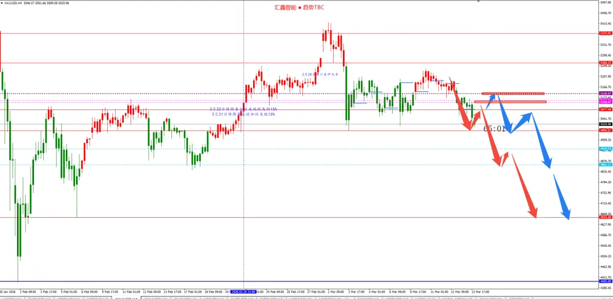Viewport: 613px width, 299px height.
Task: Click the 9 Mar 17:00 time label
Action: [419, 292]
